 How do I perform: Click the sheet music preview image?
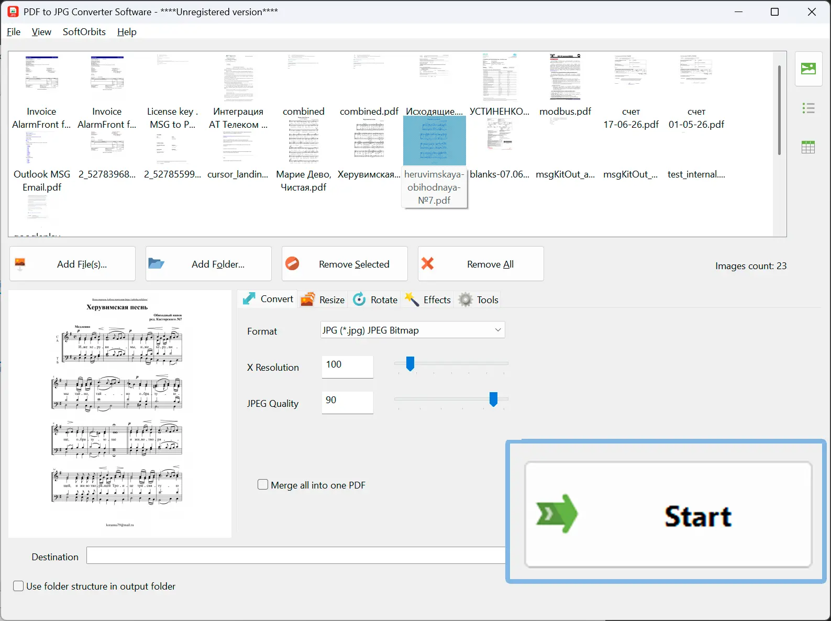pos(120,414)
